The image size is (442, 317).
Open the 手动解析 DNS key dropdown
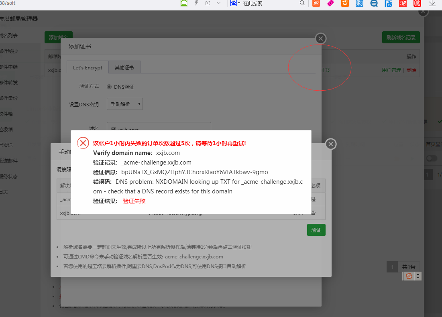point(125,104)
